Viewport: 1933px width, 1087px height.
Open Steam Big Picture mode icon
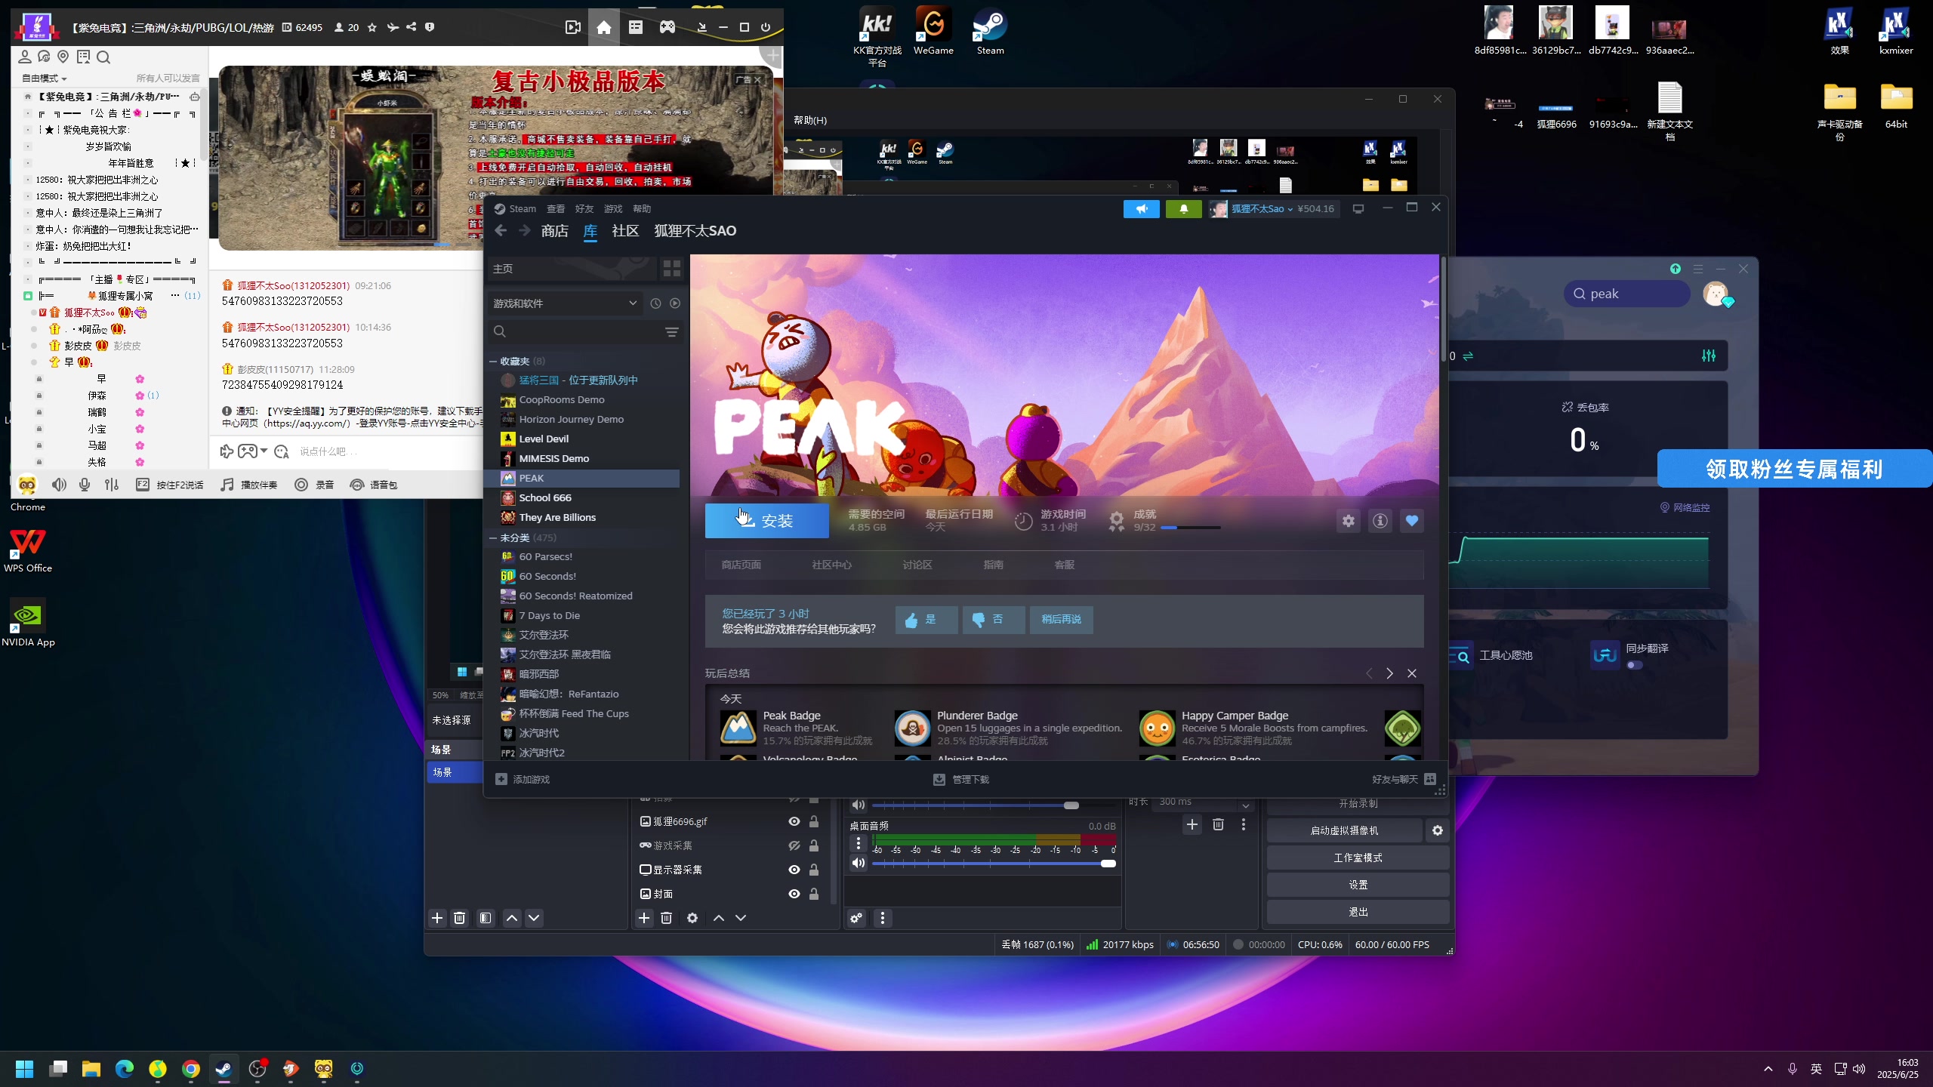1358,209
